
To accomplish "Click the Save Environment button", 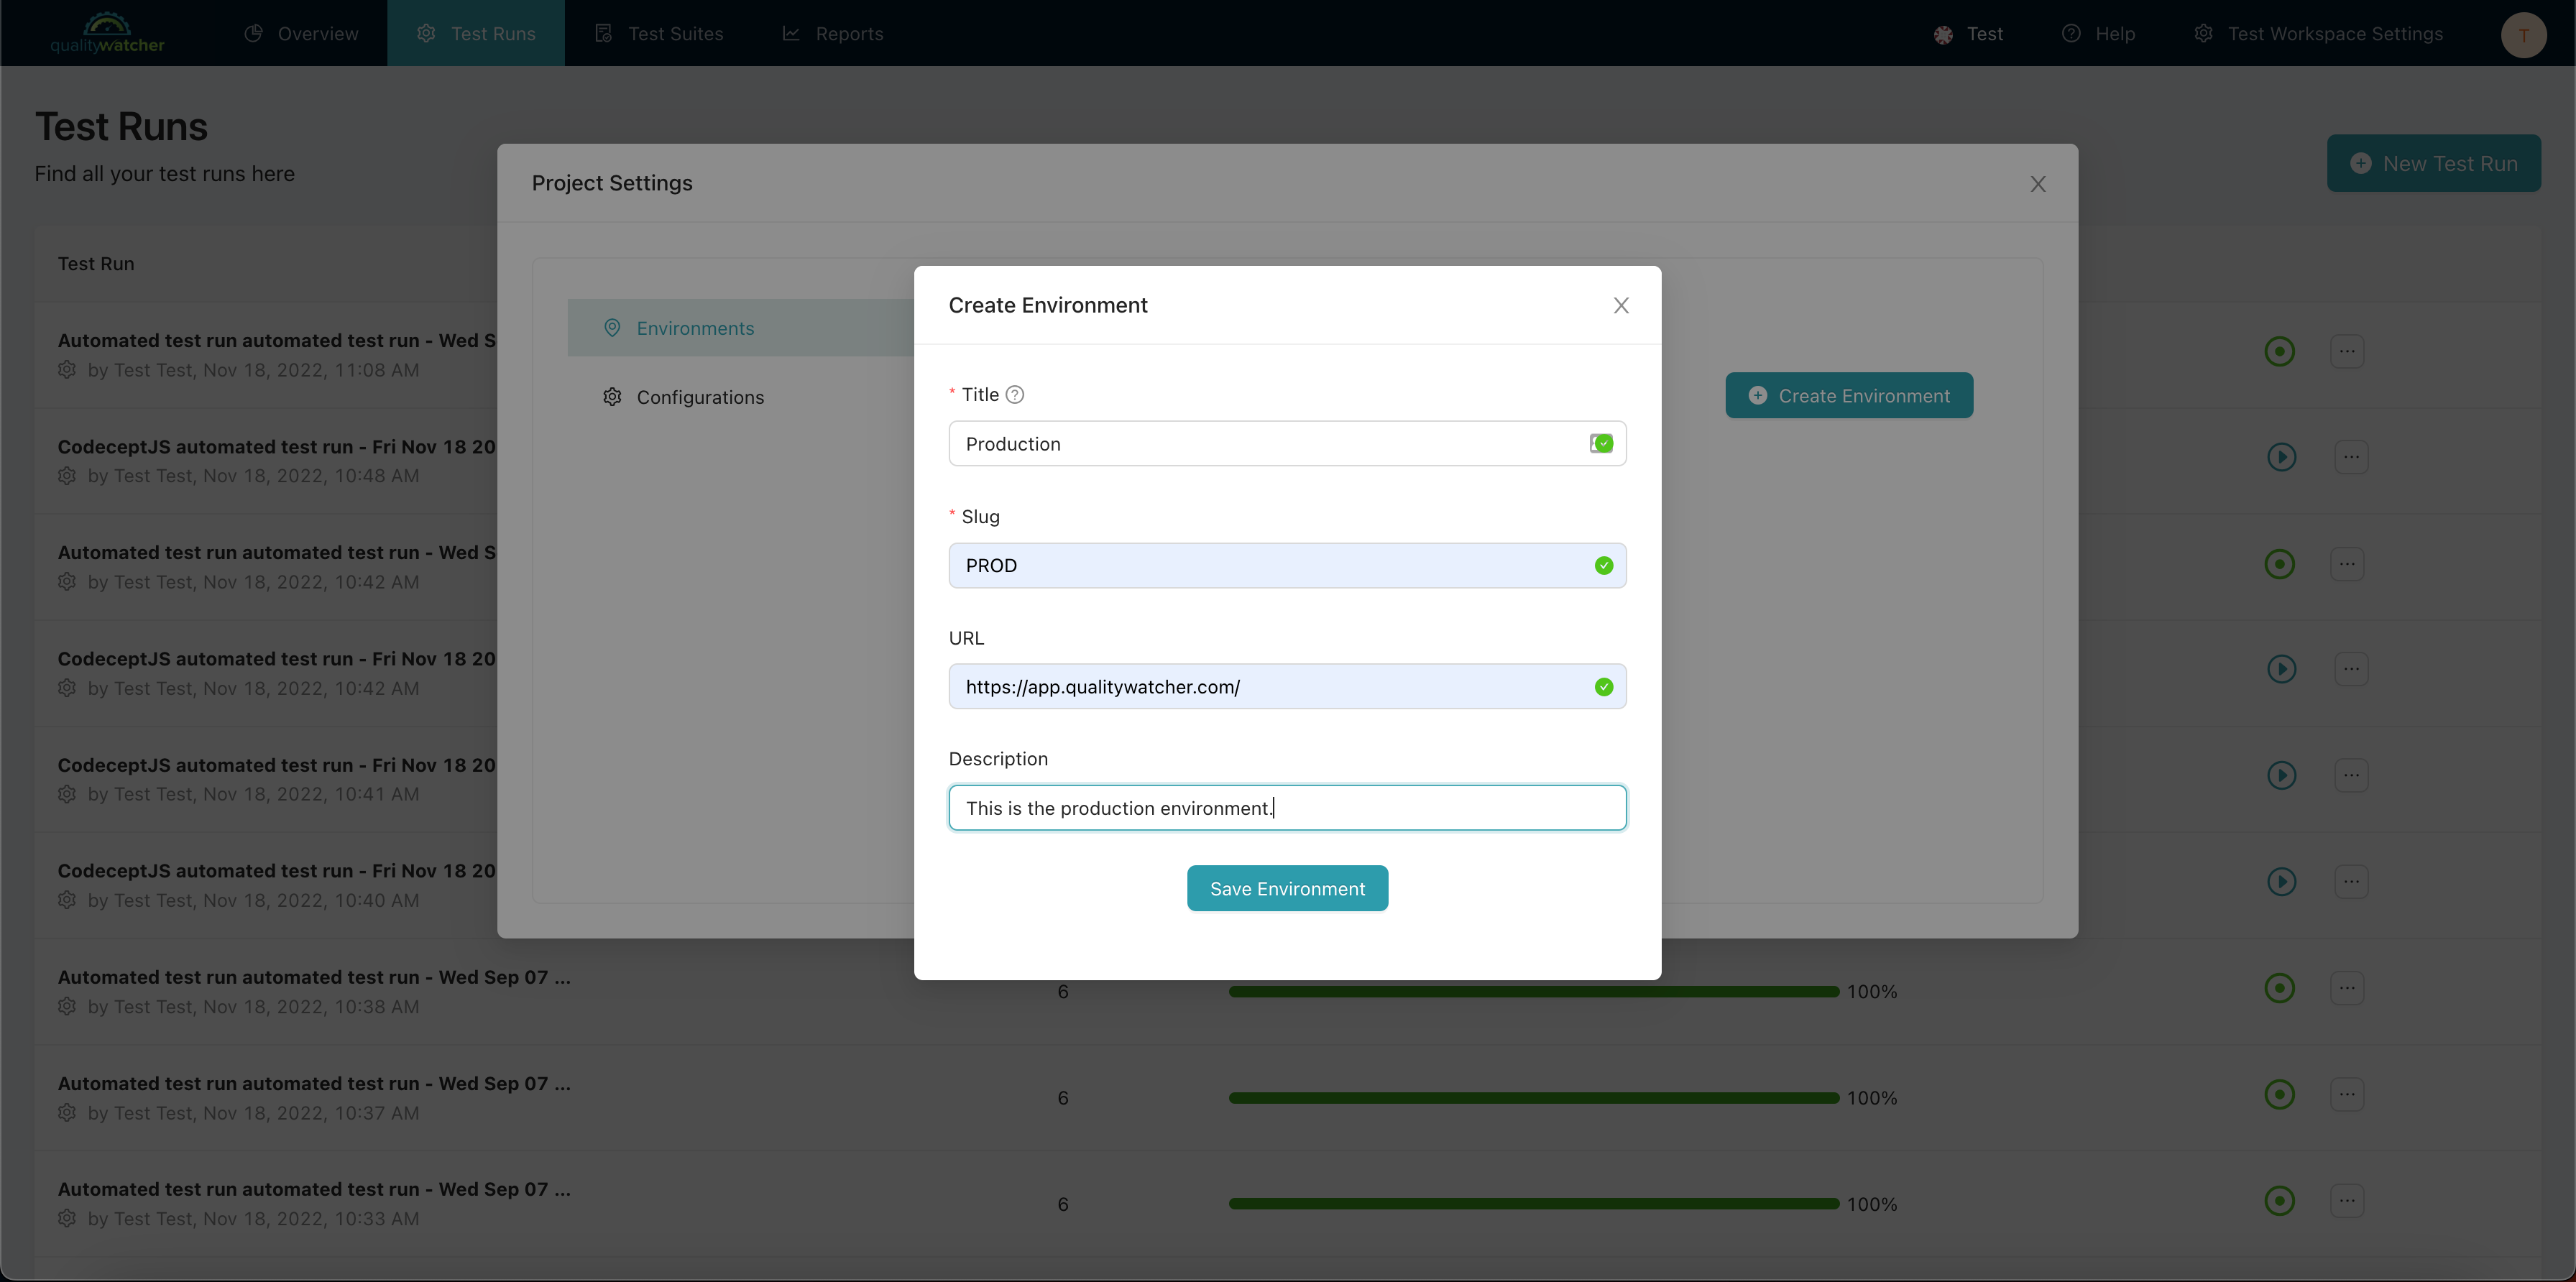I will tap(1288, 889).
